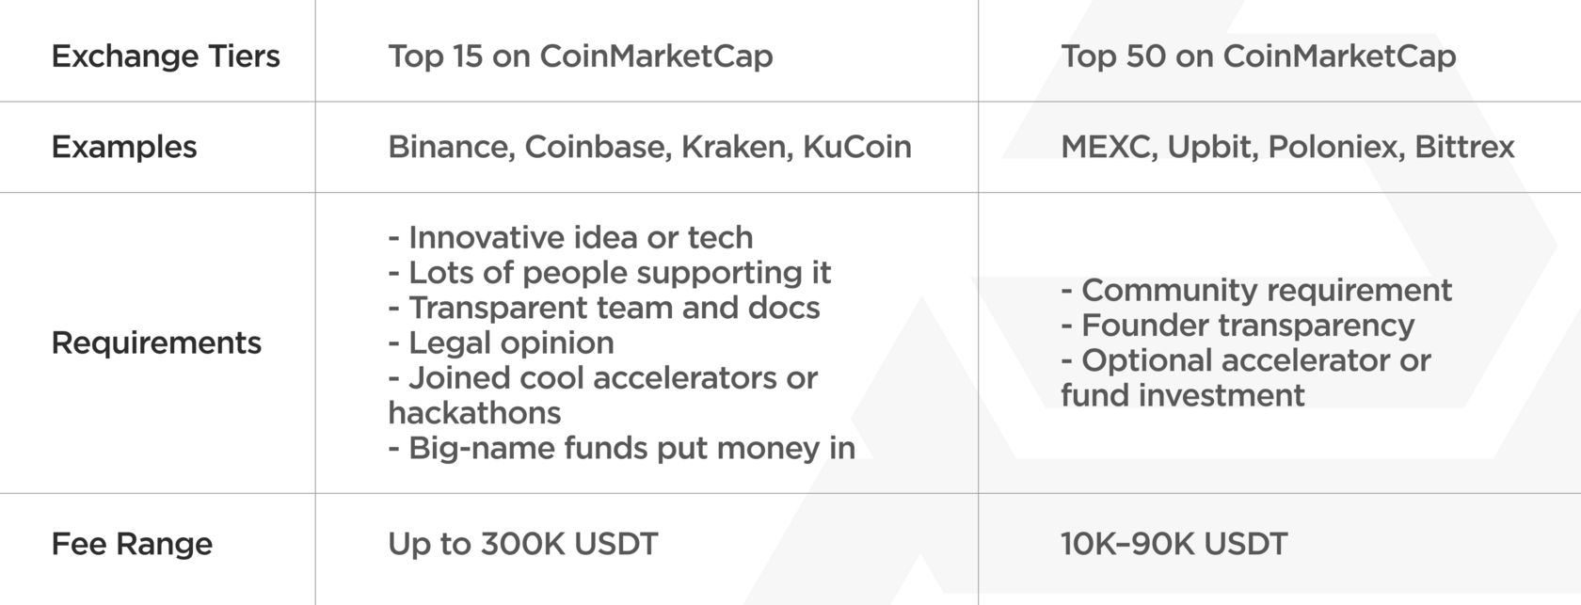Select the "10K–90K USDT" fee cell
Image resolution: width=1581 pixels, height=605 pixels.
coord(1174,544)
